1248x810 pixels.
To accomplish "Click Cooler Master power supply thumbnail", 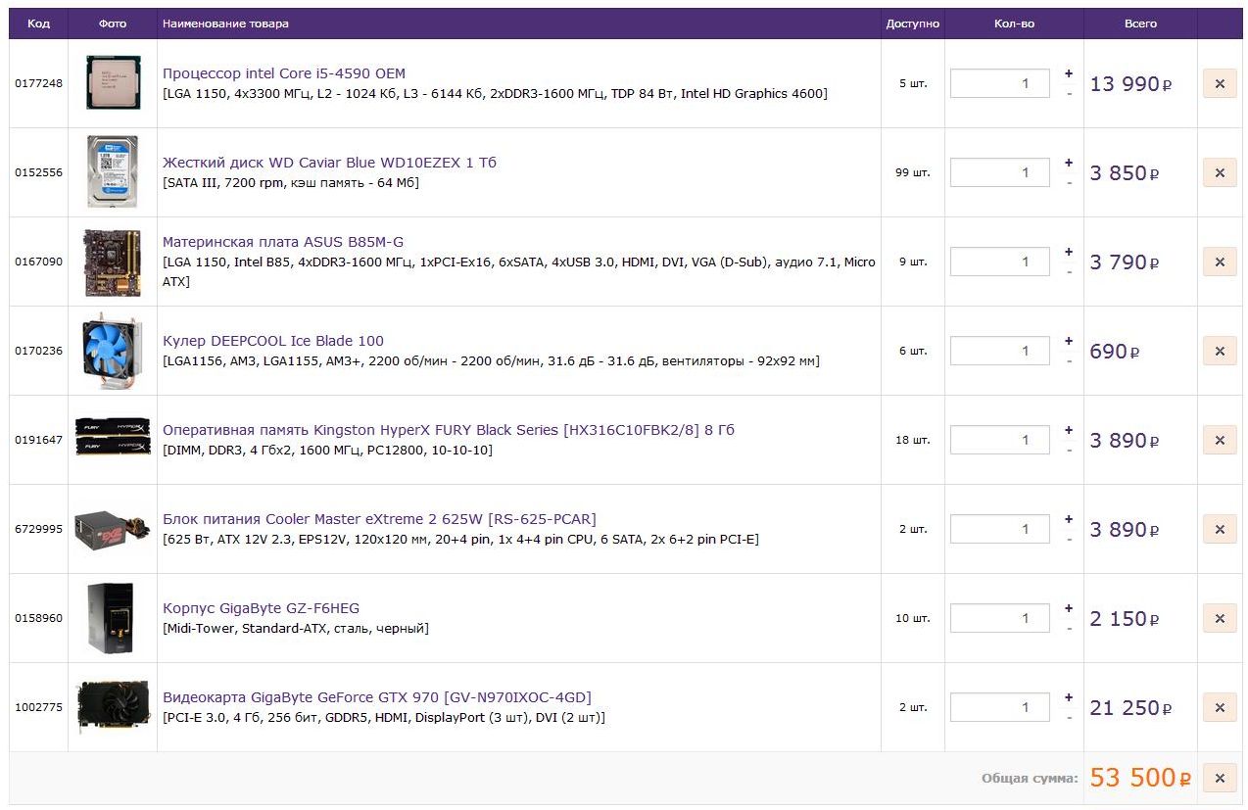I will coord(113,529).
